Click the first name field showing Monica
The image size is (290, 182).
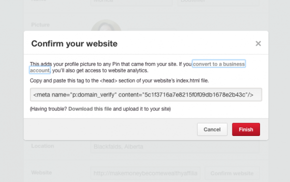tap(131, 2)
